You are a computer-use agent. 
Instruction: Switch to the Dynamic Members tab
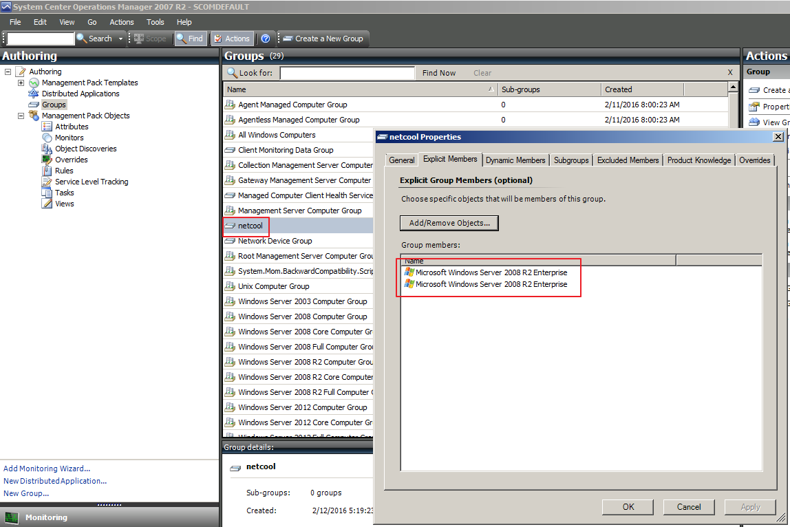515,160
